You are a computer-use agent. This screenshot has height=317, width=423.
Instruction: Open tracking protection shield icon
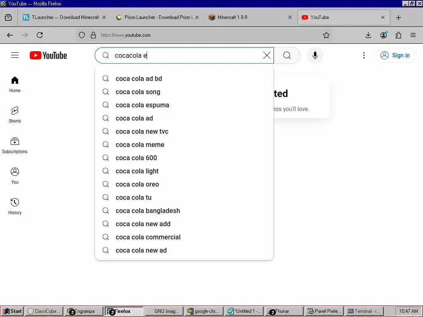[x=82, y=35]
